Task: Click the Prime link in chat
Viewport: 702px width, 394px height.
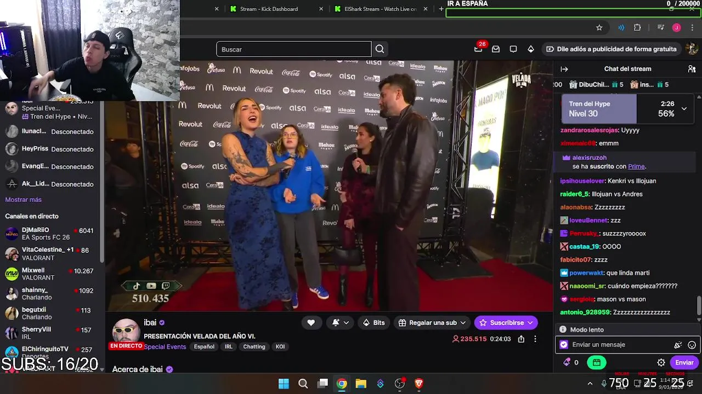Action: (636, 166)
